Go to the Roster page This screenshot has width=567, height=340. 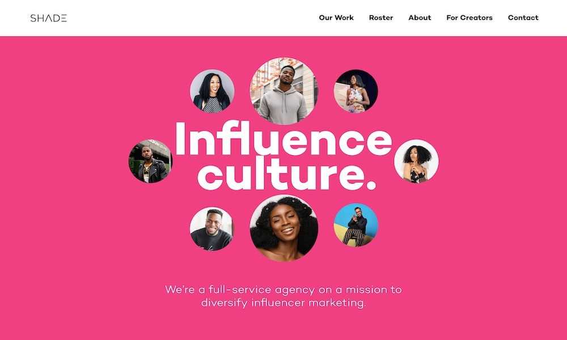381,18
